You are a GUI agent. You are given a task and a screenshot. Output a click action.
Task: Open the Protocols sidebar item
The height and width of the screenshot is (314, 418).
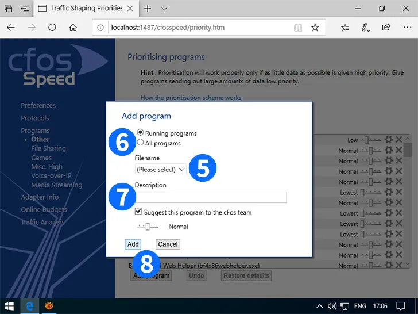[35, 118]
